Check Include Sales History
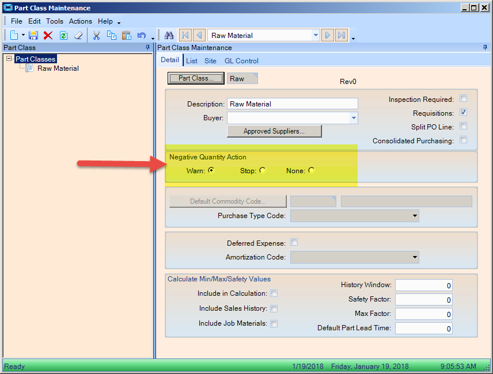Image resolution: width=493 pixels, height=374 pixels. (x=274, y=308)
